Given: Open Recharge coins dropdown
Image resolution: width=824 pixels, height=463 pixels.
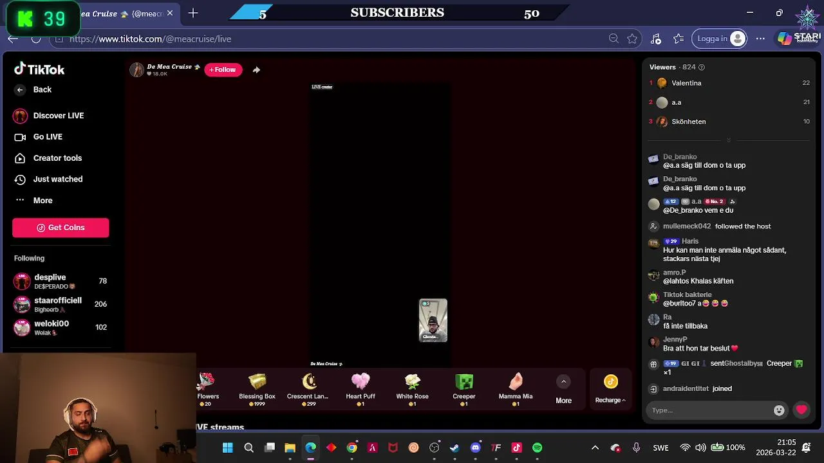Looking at the screenshot, I should [610, 390].
